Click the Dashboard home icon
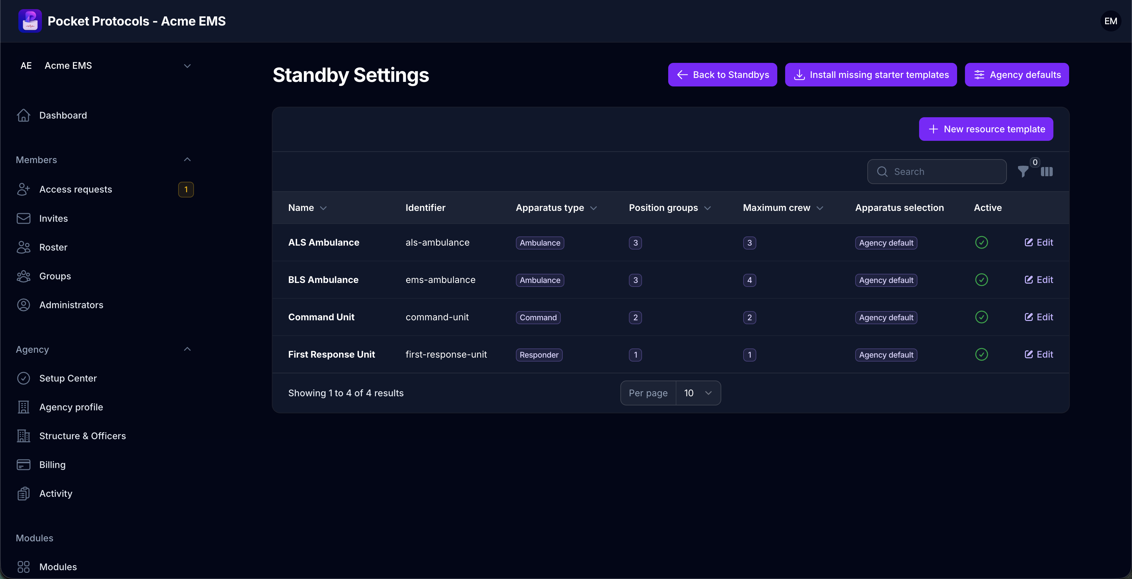This screenshot has width=1132, height=579. 23,115
